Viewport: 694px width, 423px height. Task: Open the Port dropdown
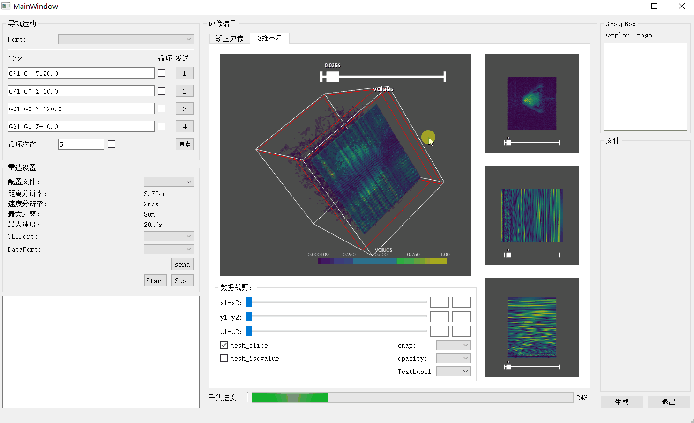coord(126,39)
